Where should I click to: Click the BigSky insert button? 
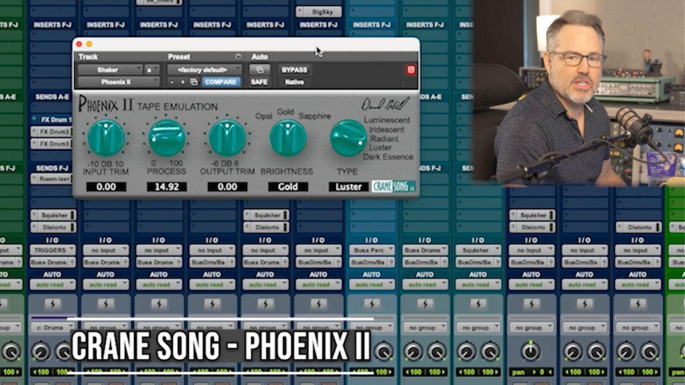click(317, 11)
